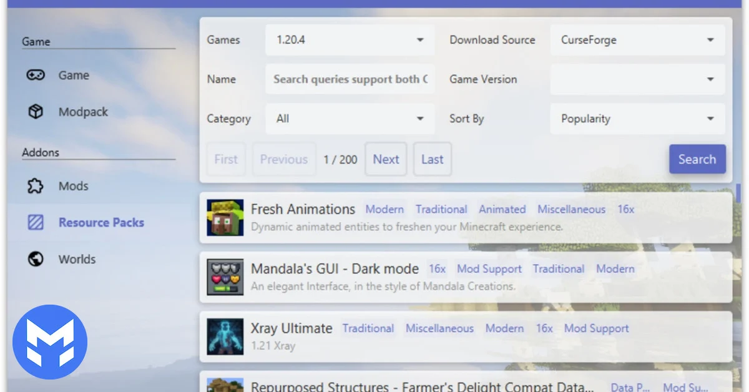Open the Mandala's GUI - Dark mode title
The image size is (749, 392).
coord(335,269)
